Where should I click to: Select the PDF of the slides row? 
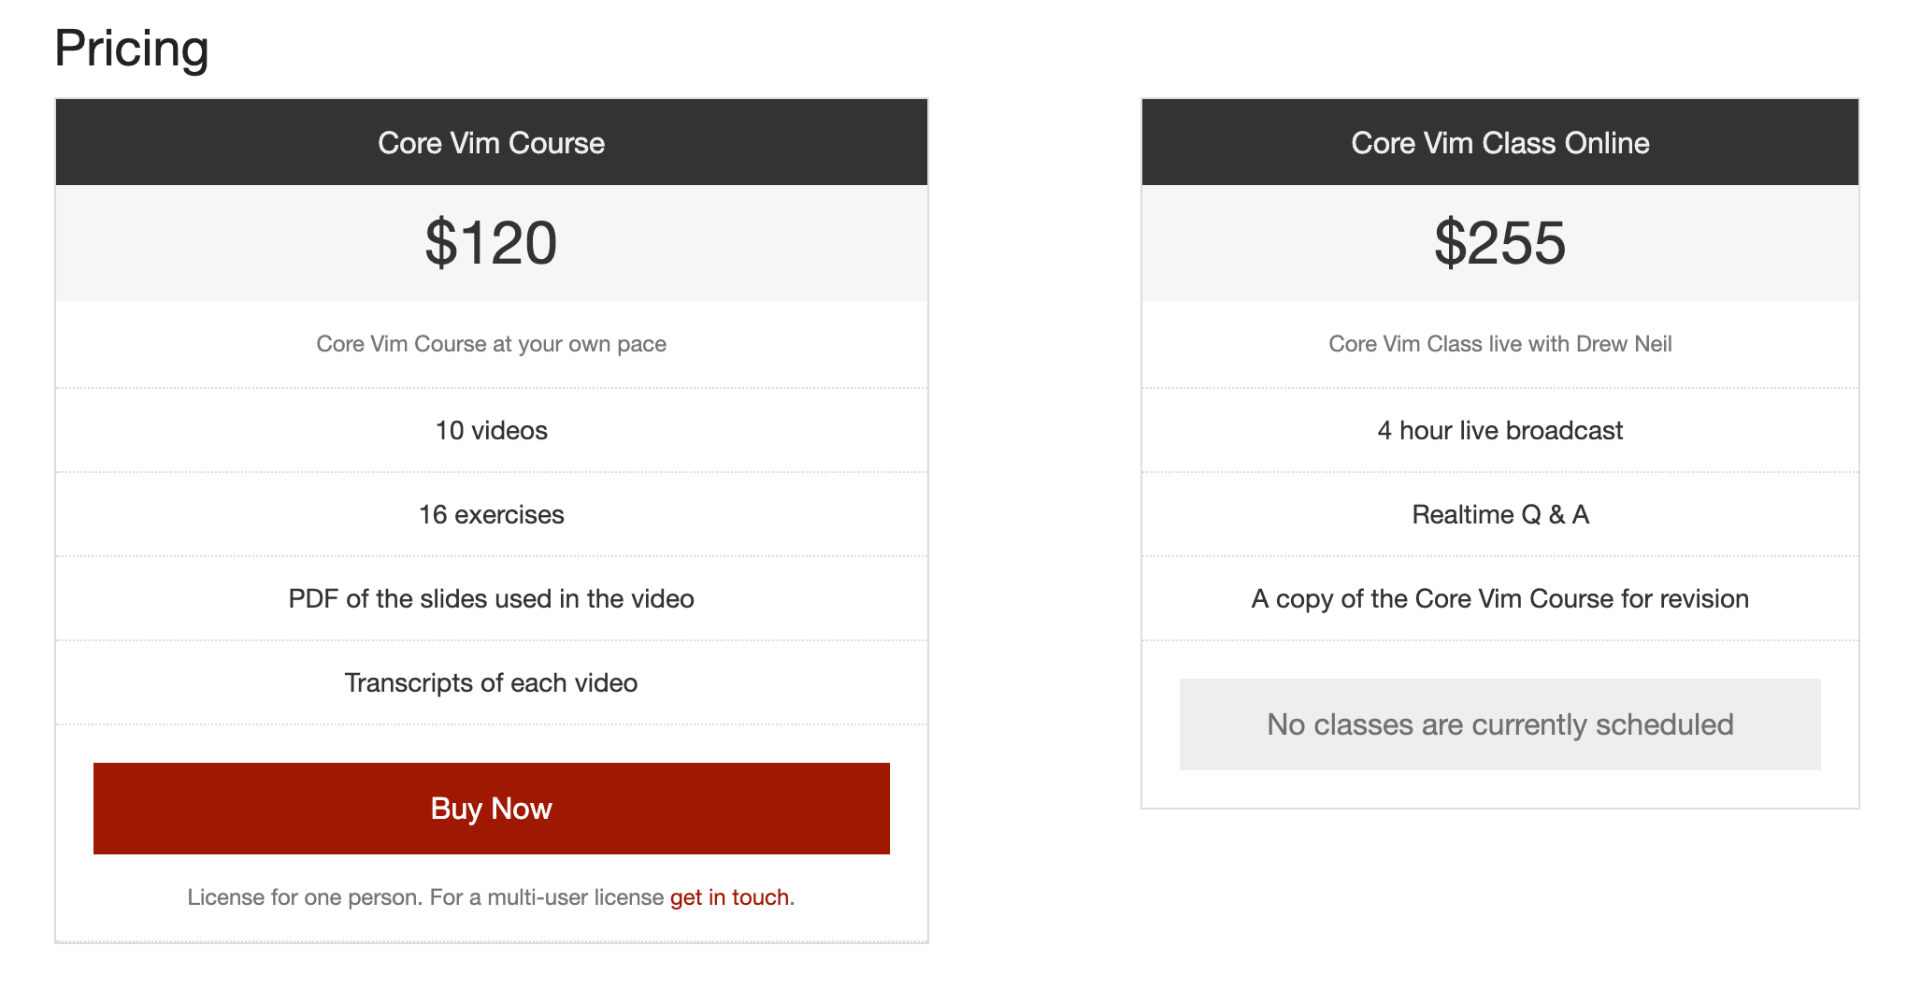pyautogui.click(x=491, y=598)
